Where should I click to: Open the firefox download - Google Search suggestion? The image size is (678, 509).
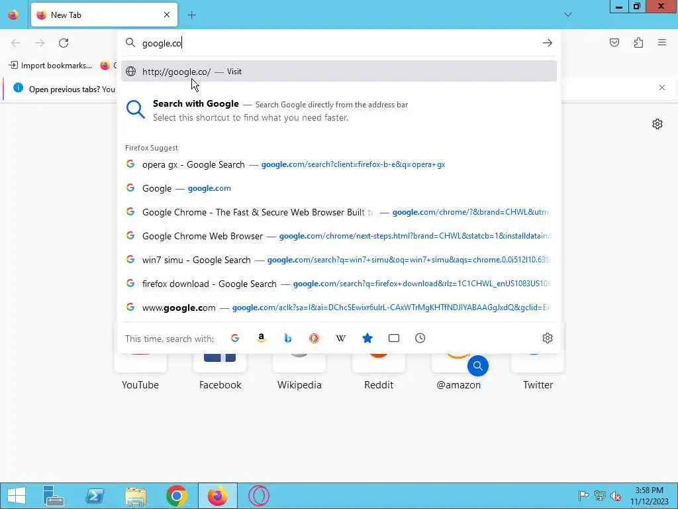pos(339,284)
